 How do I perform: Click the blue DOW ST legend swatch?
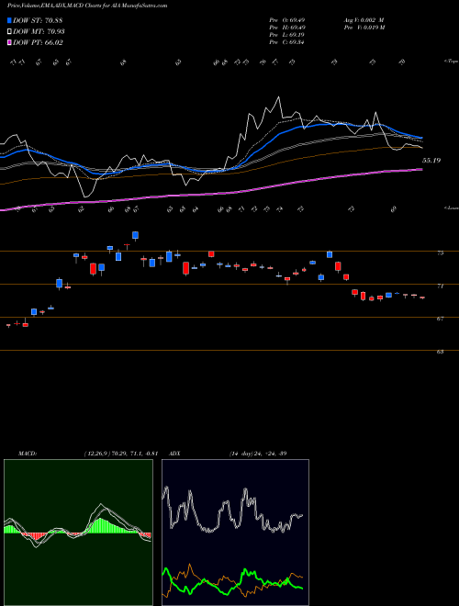coord(10,20)
